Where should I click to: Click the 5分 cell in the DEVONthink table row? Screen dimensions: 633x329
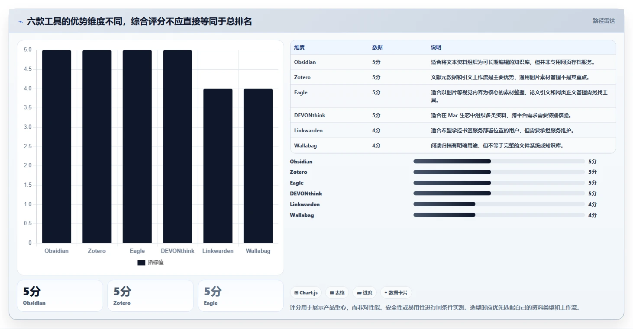pyautogui.click(x=376, y=115)
